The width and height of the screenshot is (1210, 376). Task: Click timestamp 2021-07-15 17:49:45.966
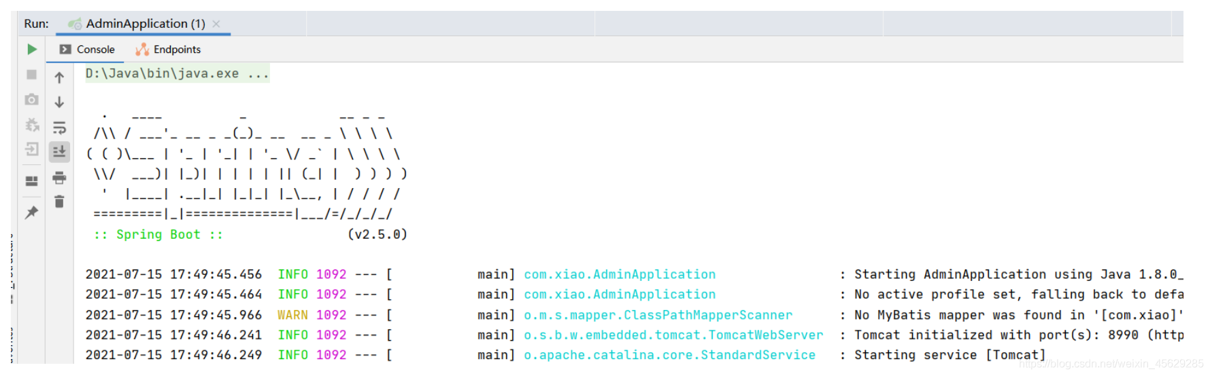173,315
